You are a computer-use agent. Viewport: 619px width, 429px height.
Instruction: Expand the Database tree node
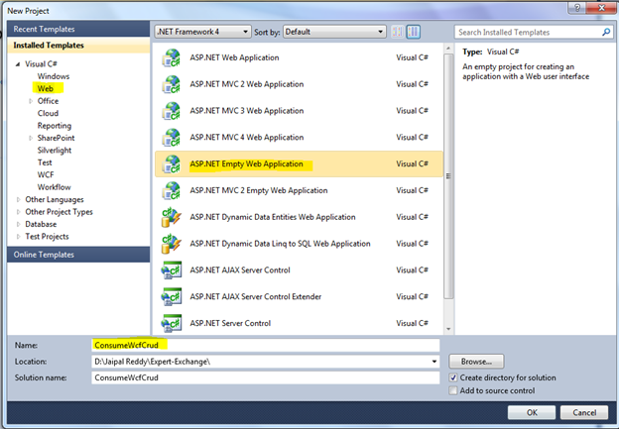click(x=18, y=224)
